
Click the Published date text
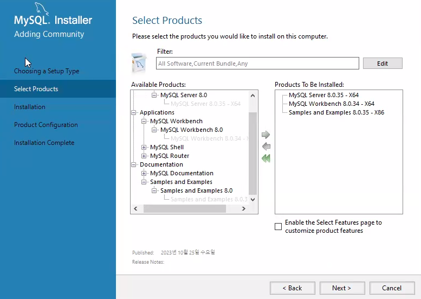[187, 252]
